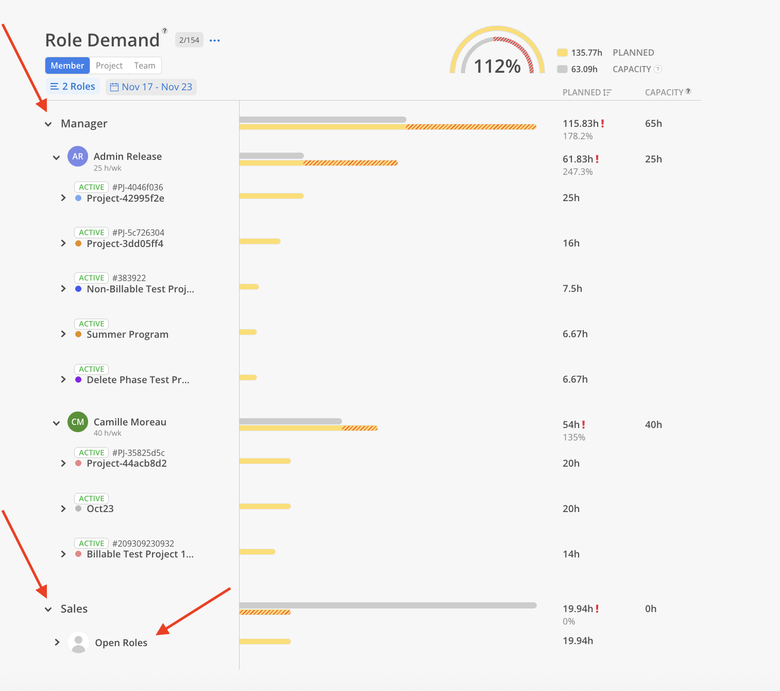Open Camille Moreau member name

(x=130, y=422)
